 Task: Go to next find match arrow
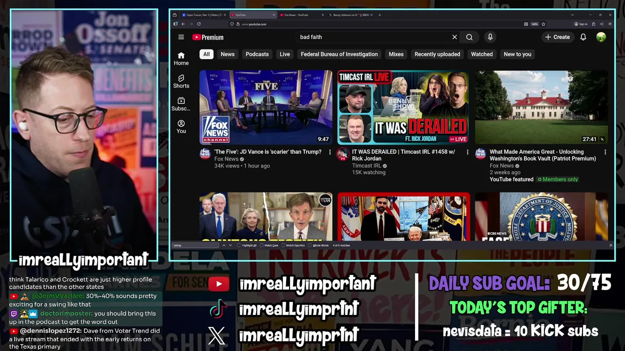click(x=230, y=245)
